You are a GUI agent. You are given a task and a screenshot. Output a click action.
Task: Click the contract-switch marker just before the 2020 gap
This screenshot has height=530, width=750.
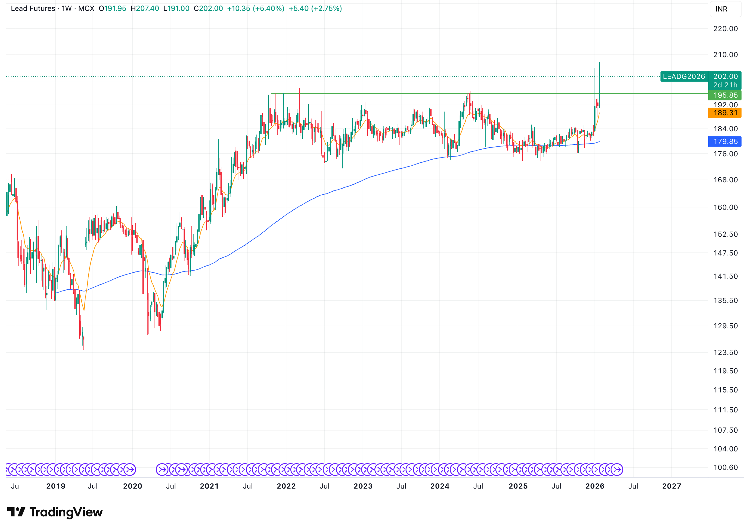coord(130,470)
